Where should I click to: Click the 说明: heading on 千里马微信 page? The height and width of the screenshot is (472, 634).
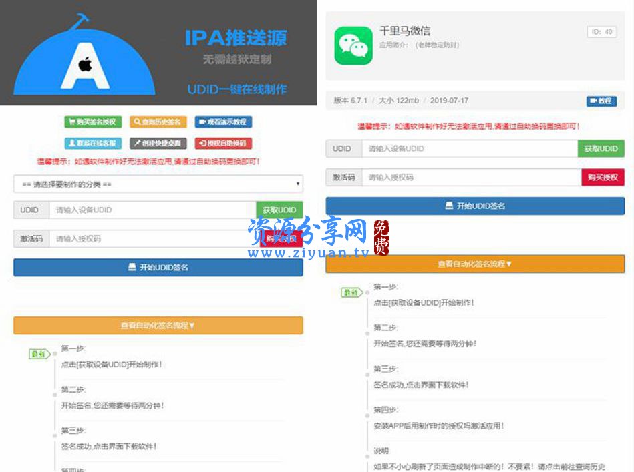click(381, 451)
